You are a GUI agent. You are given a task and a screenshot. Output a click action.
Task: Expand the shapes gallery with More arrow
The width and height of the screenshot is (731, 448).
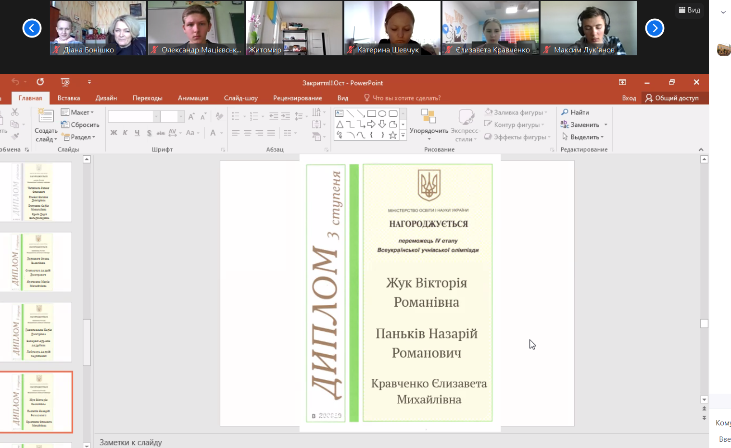click(x=403, y=136)
